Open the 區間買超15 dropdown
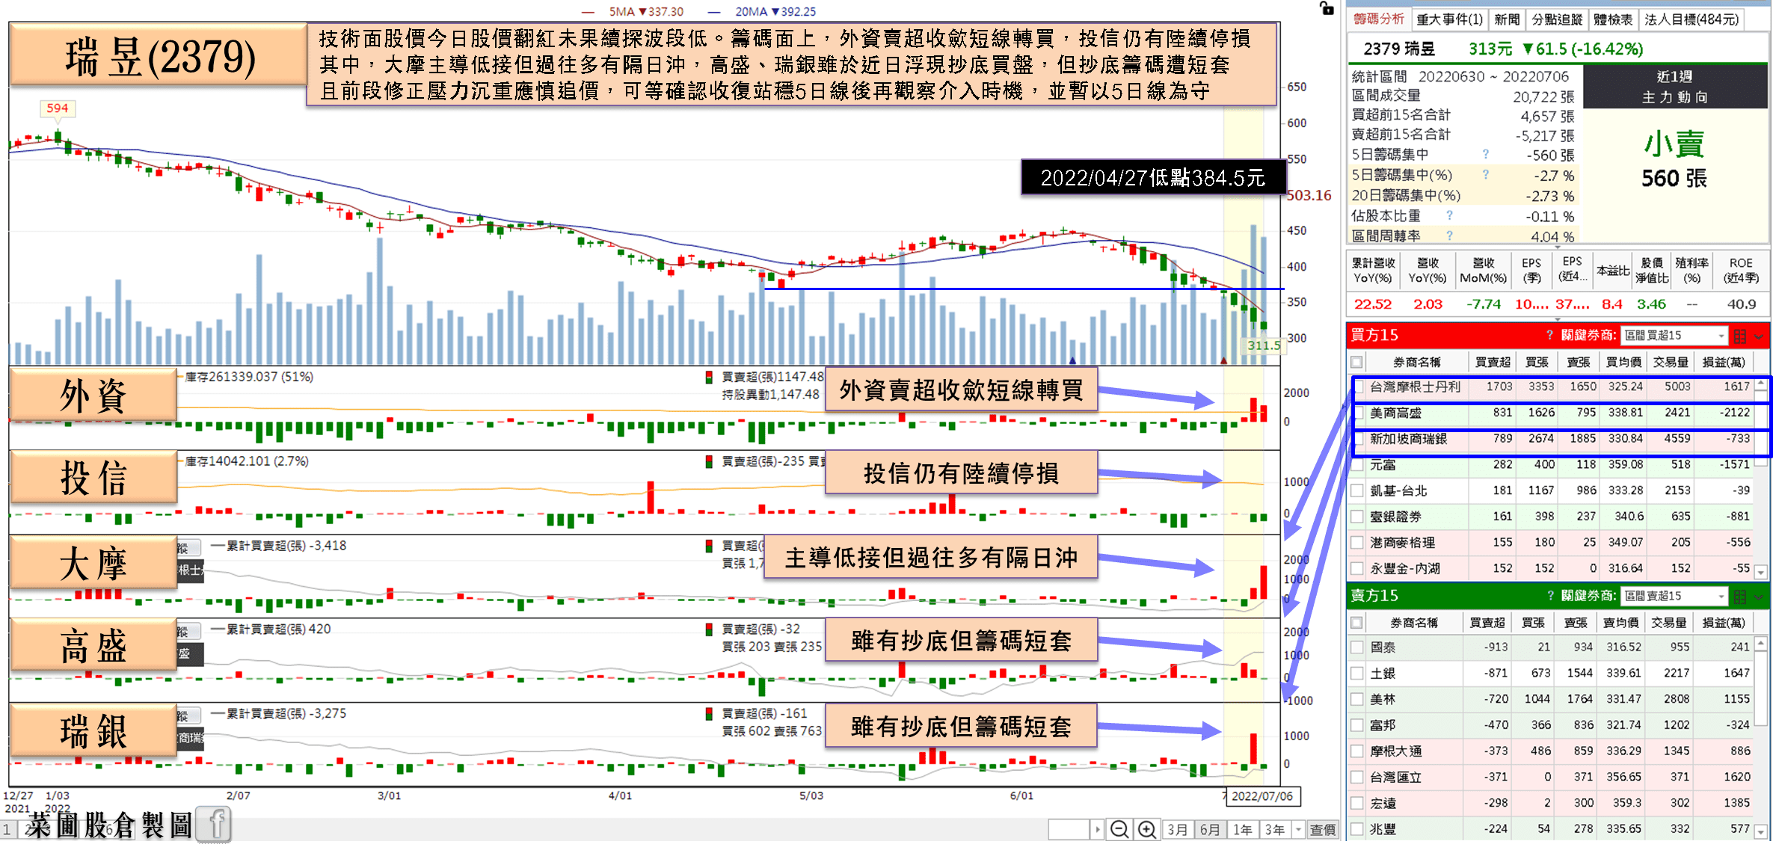Viewport: 1773px width, 865px height. (x=1675, y=336)
